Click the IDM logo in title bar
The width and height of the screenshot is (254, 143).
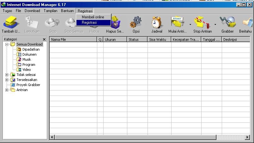[3, 4]
